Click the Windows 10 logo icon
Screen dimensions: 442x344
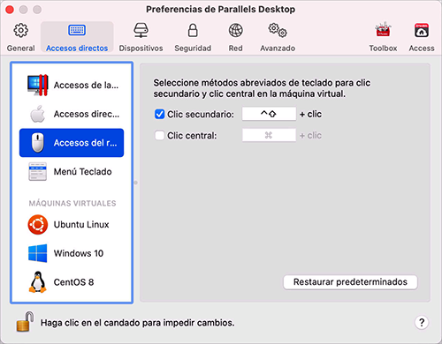pos(37,253)
